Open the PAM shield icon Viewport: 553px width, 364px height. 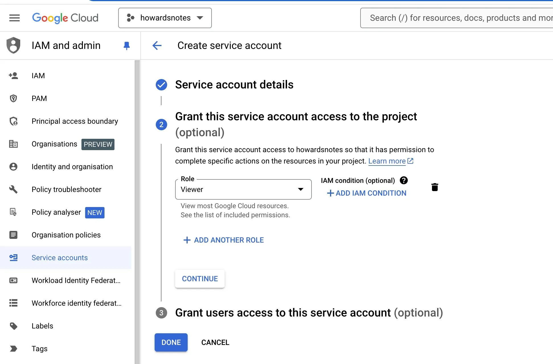point(13,98)
